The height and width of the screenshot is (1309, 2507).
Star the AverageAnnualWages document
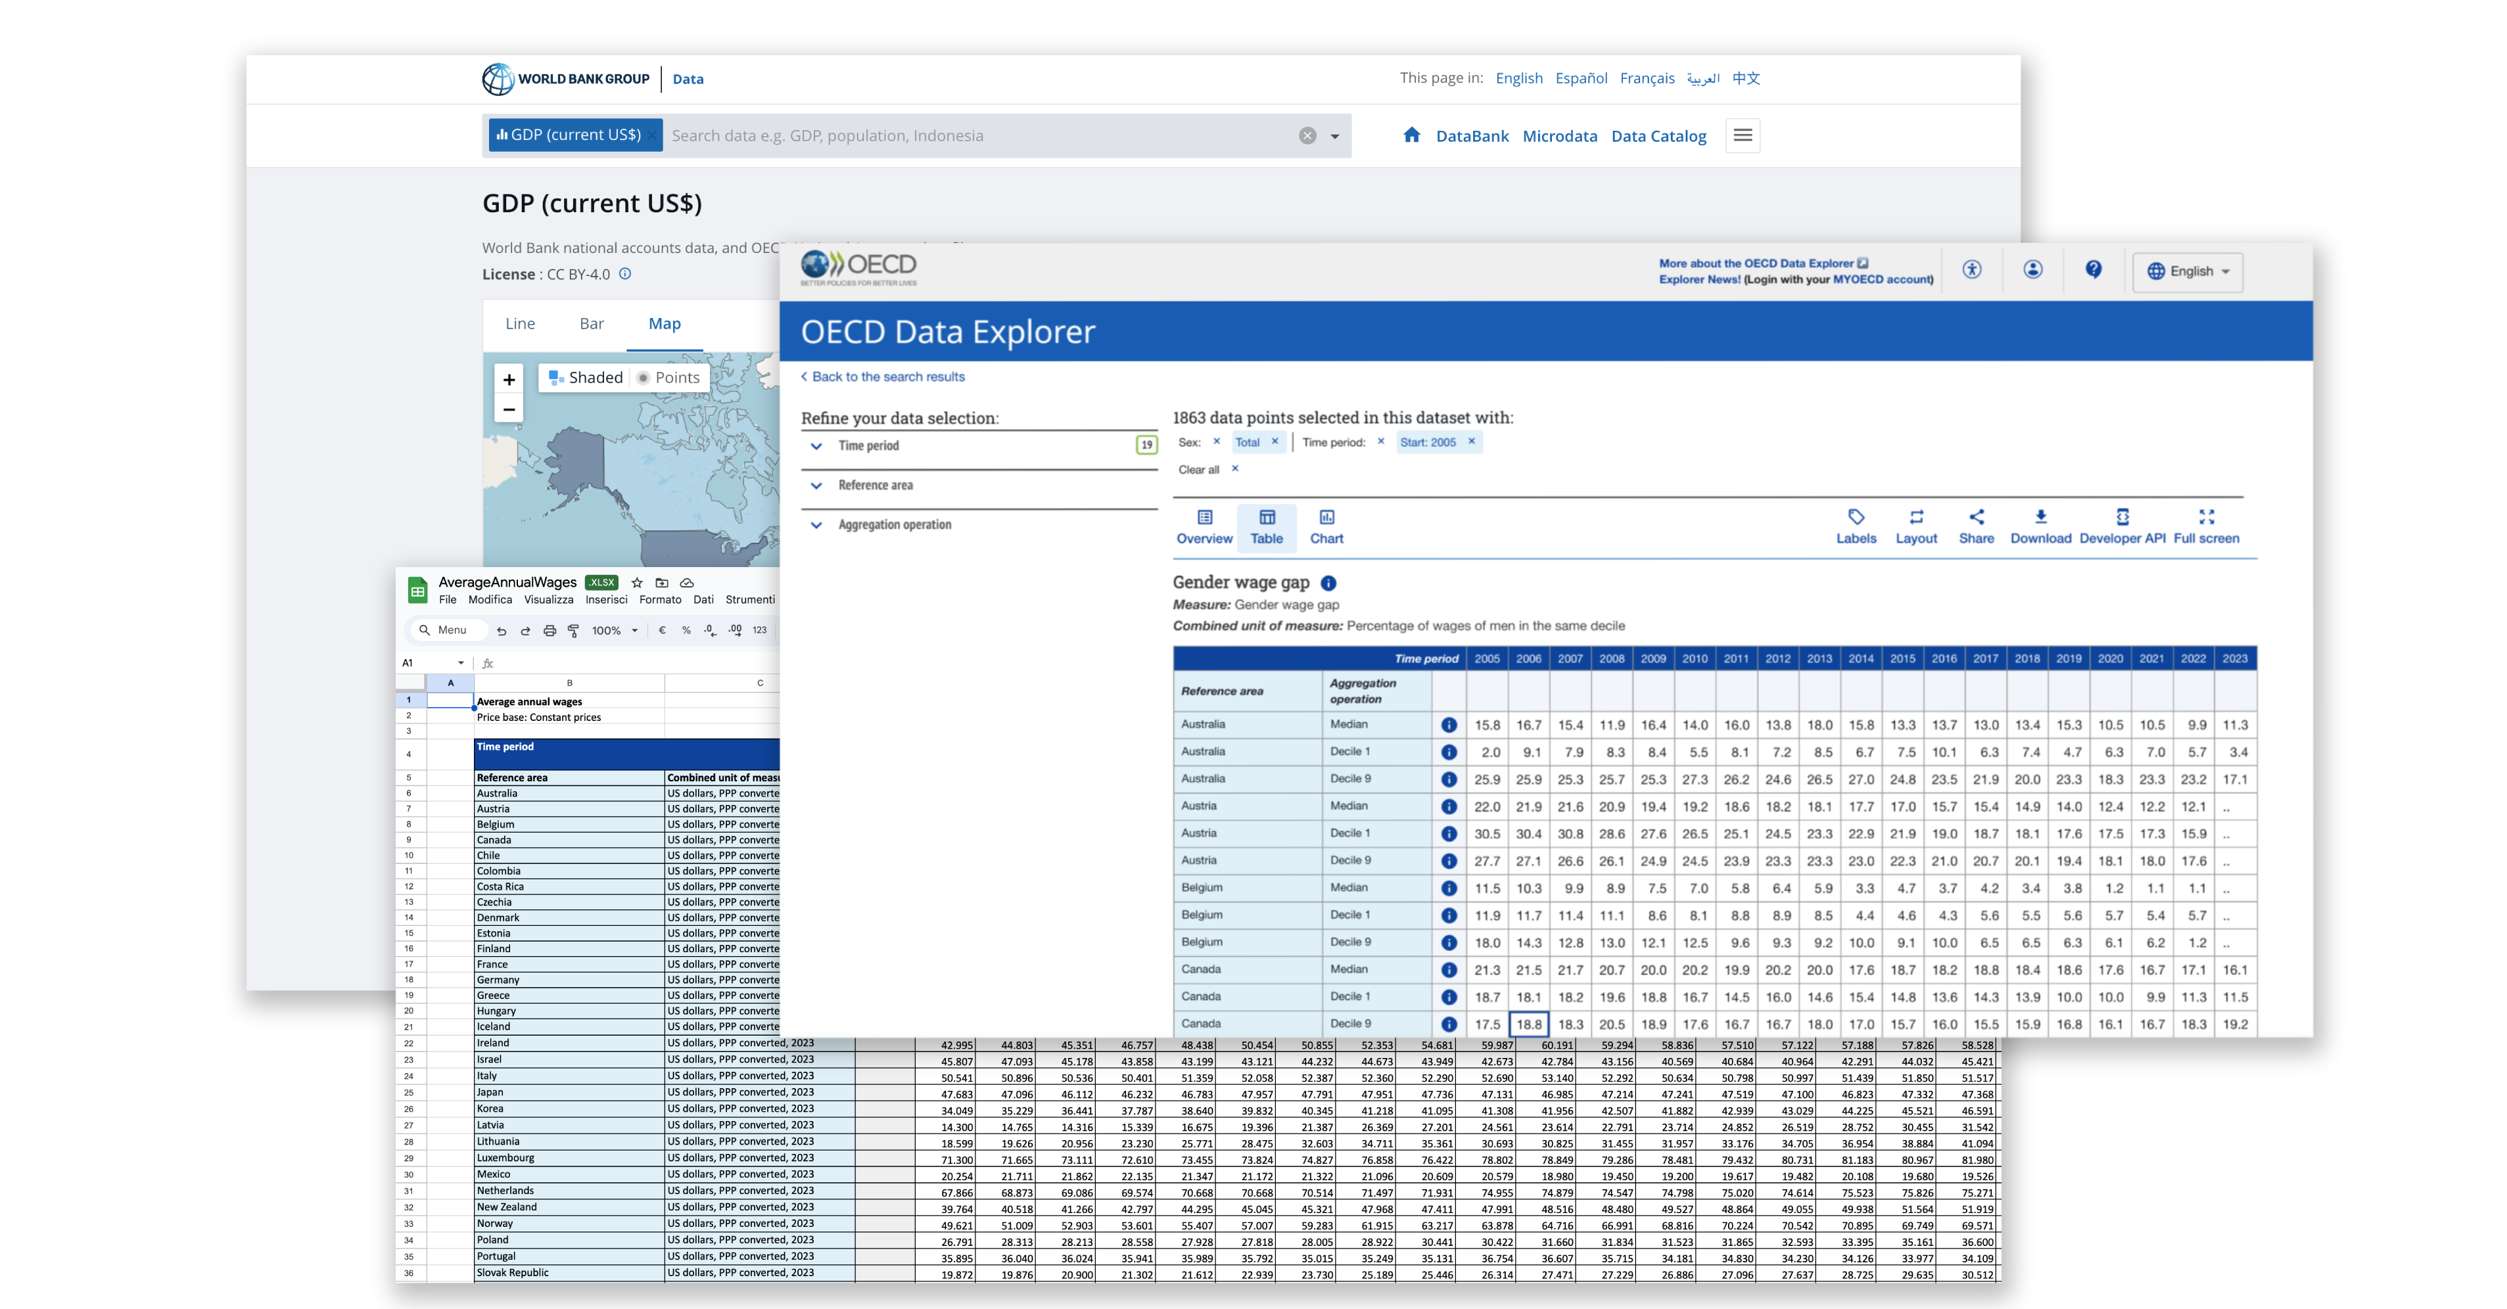[638, 583]
